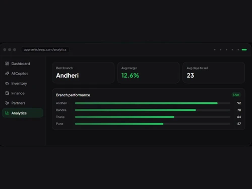Click the Avg days to sell label
The width and height of the screenshot is (252, 189).
pyautogui.click(x=198, y=68)
